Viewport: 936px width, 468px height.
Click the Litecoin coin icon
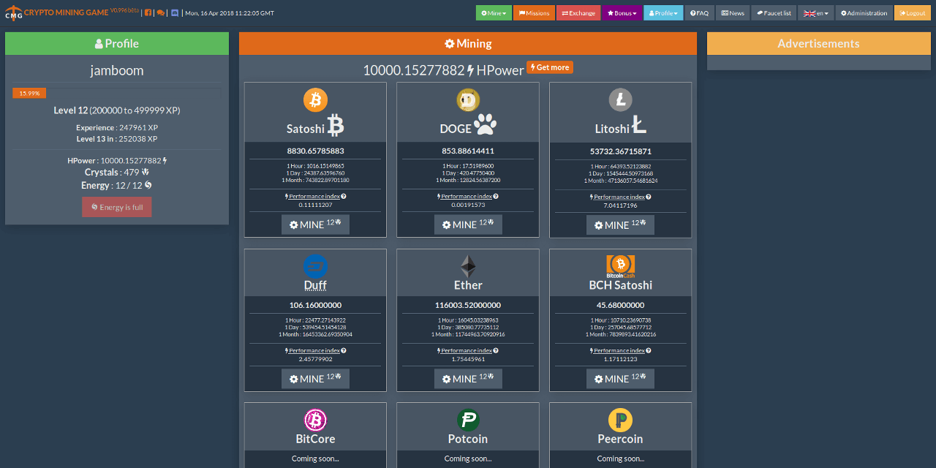coord(620,99)
